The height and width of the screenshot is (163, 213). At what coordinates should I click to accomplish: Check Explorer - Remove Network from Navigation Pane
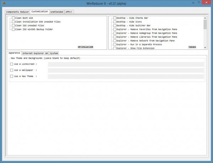click(115, 41)
